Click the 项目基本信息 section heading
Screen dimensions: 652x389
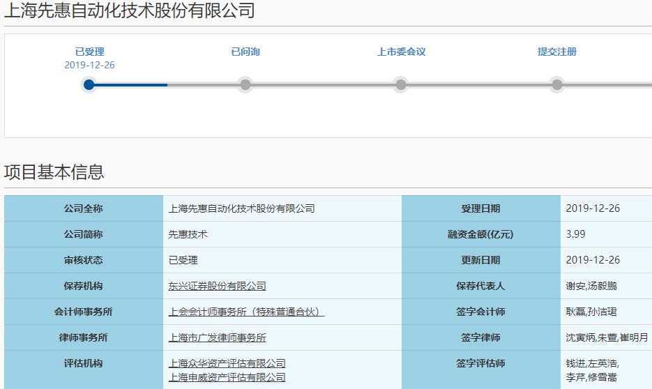coord(54,171)
